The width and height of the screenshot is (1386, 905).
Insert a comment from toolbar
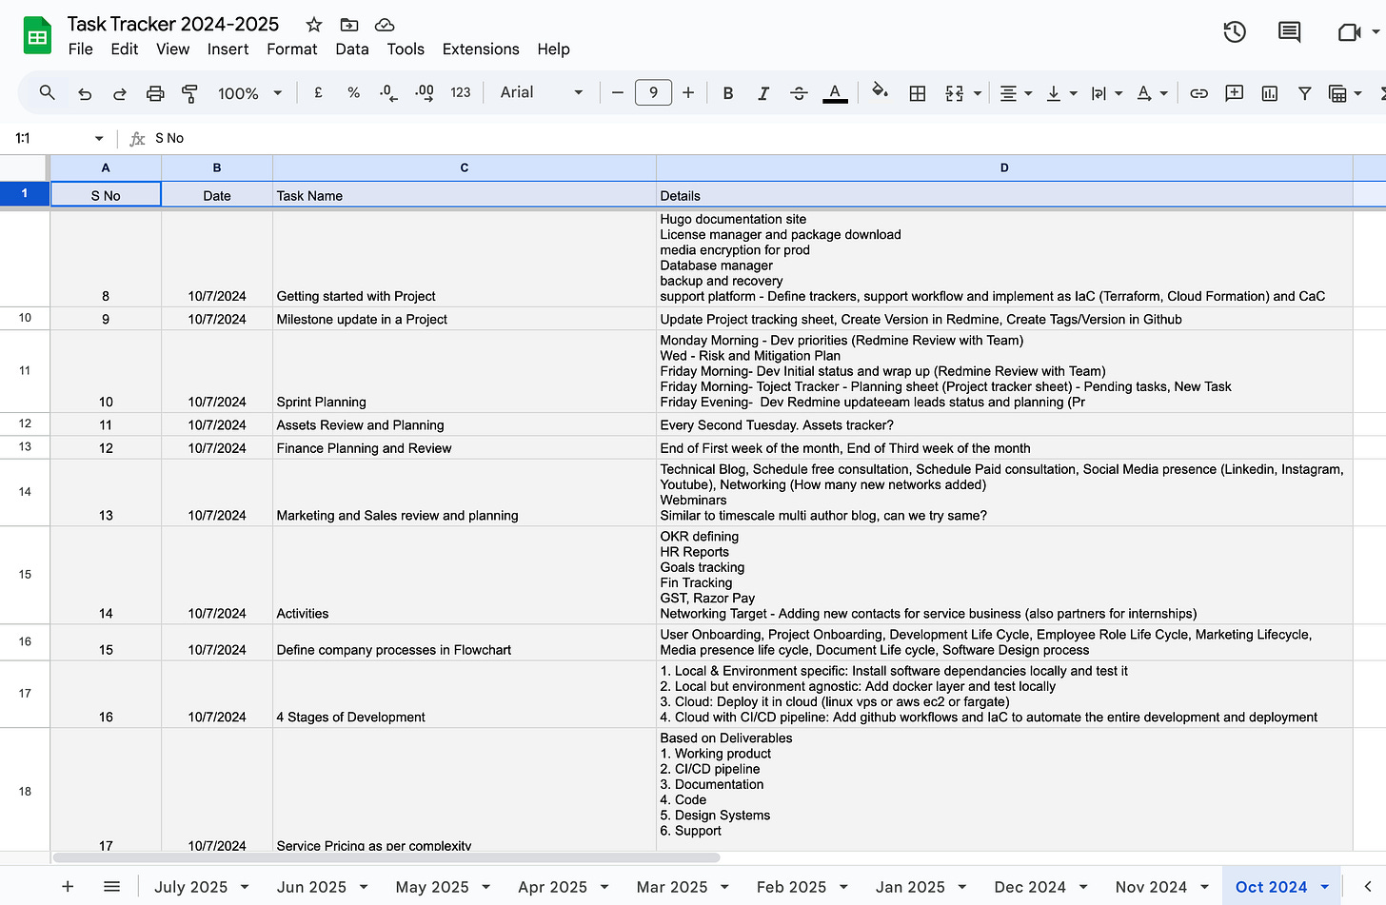pos(1235,93)
